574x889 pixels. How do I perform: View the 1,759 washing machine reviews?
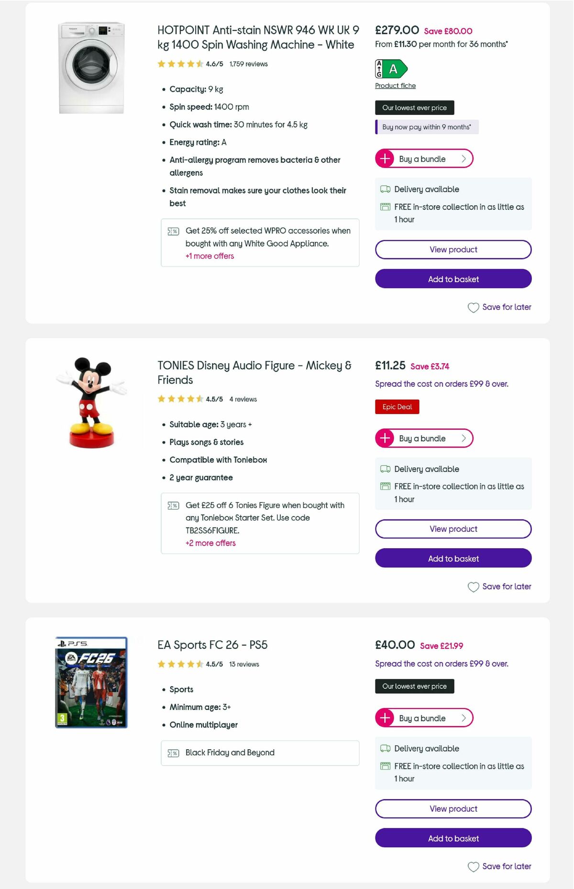point(248,64)
